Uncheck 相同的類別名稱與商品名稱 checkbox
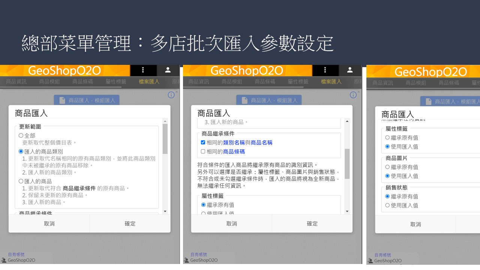Viewport: 480px width, 270px height. (x=203, y=142)
